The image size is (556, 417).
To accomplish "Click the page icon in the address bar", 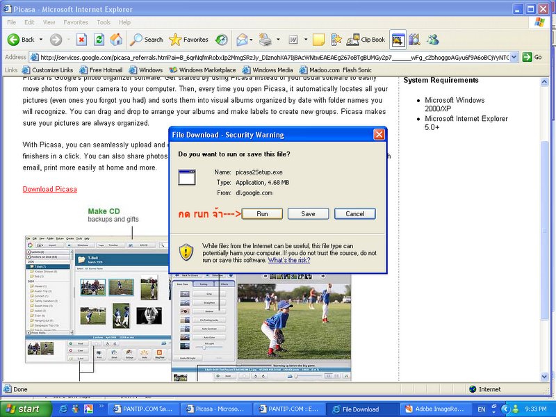I will (34, 57).
